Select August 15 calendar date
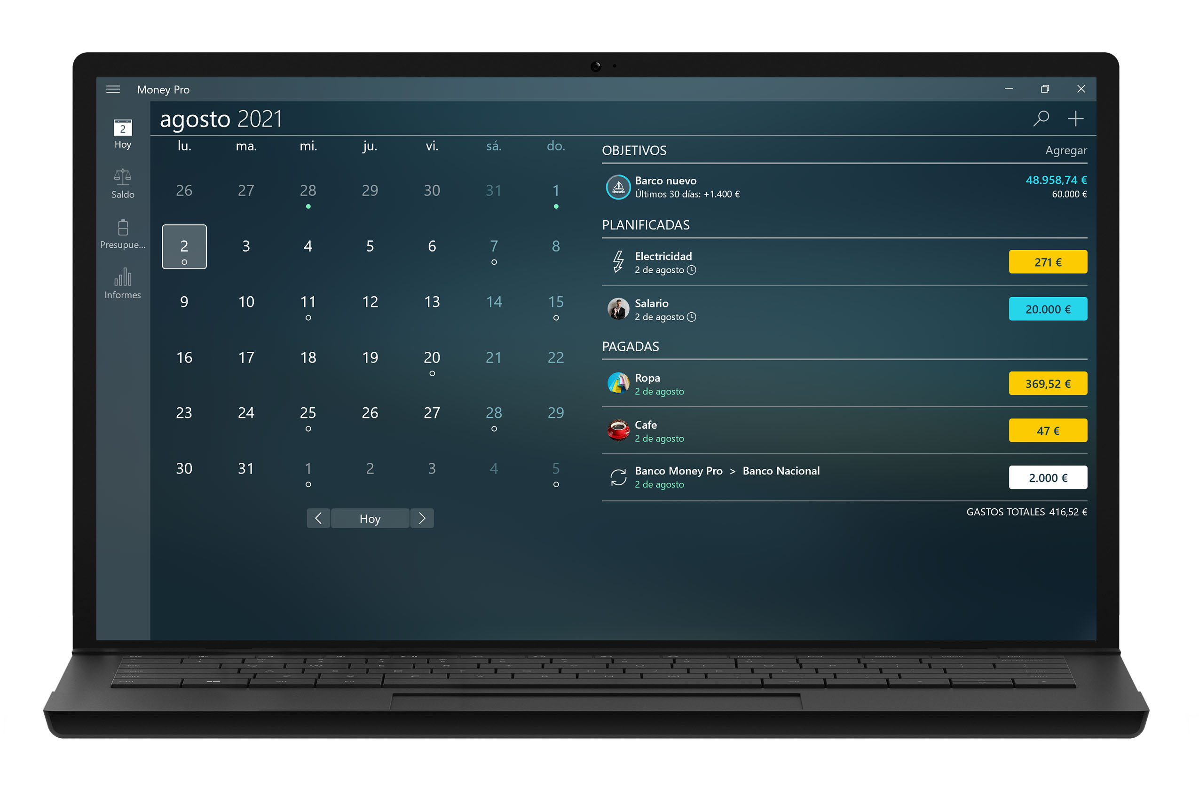This screenshot has height=805, width=1199. (555, 302)
